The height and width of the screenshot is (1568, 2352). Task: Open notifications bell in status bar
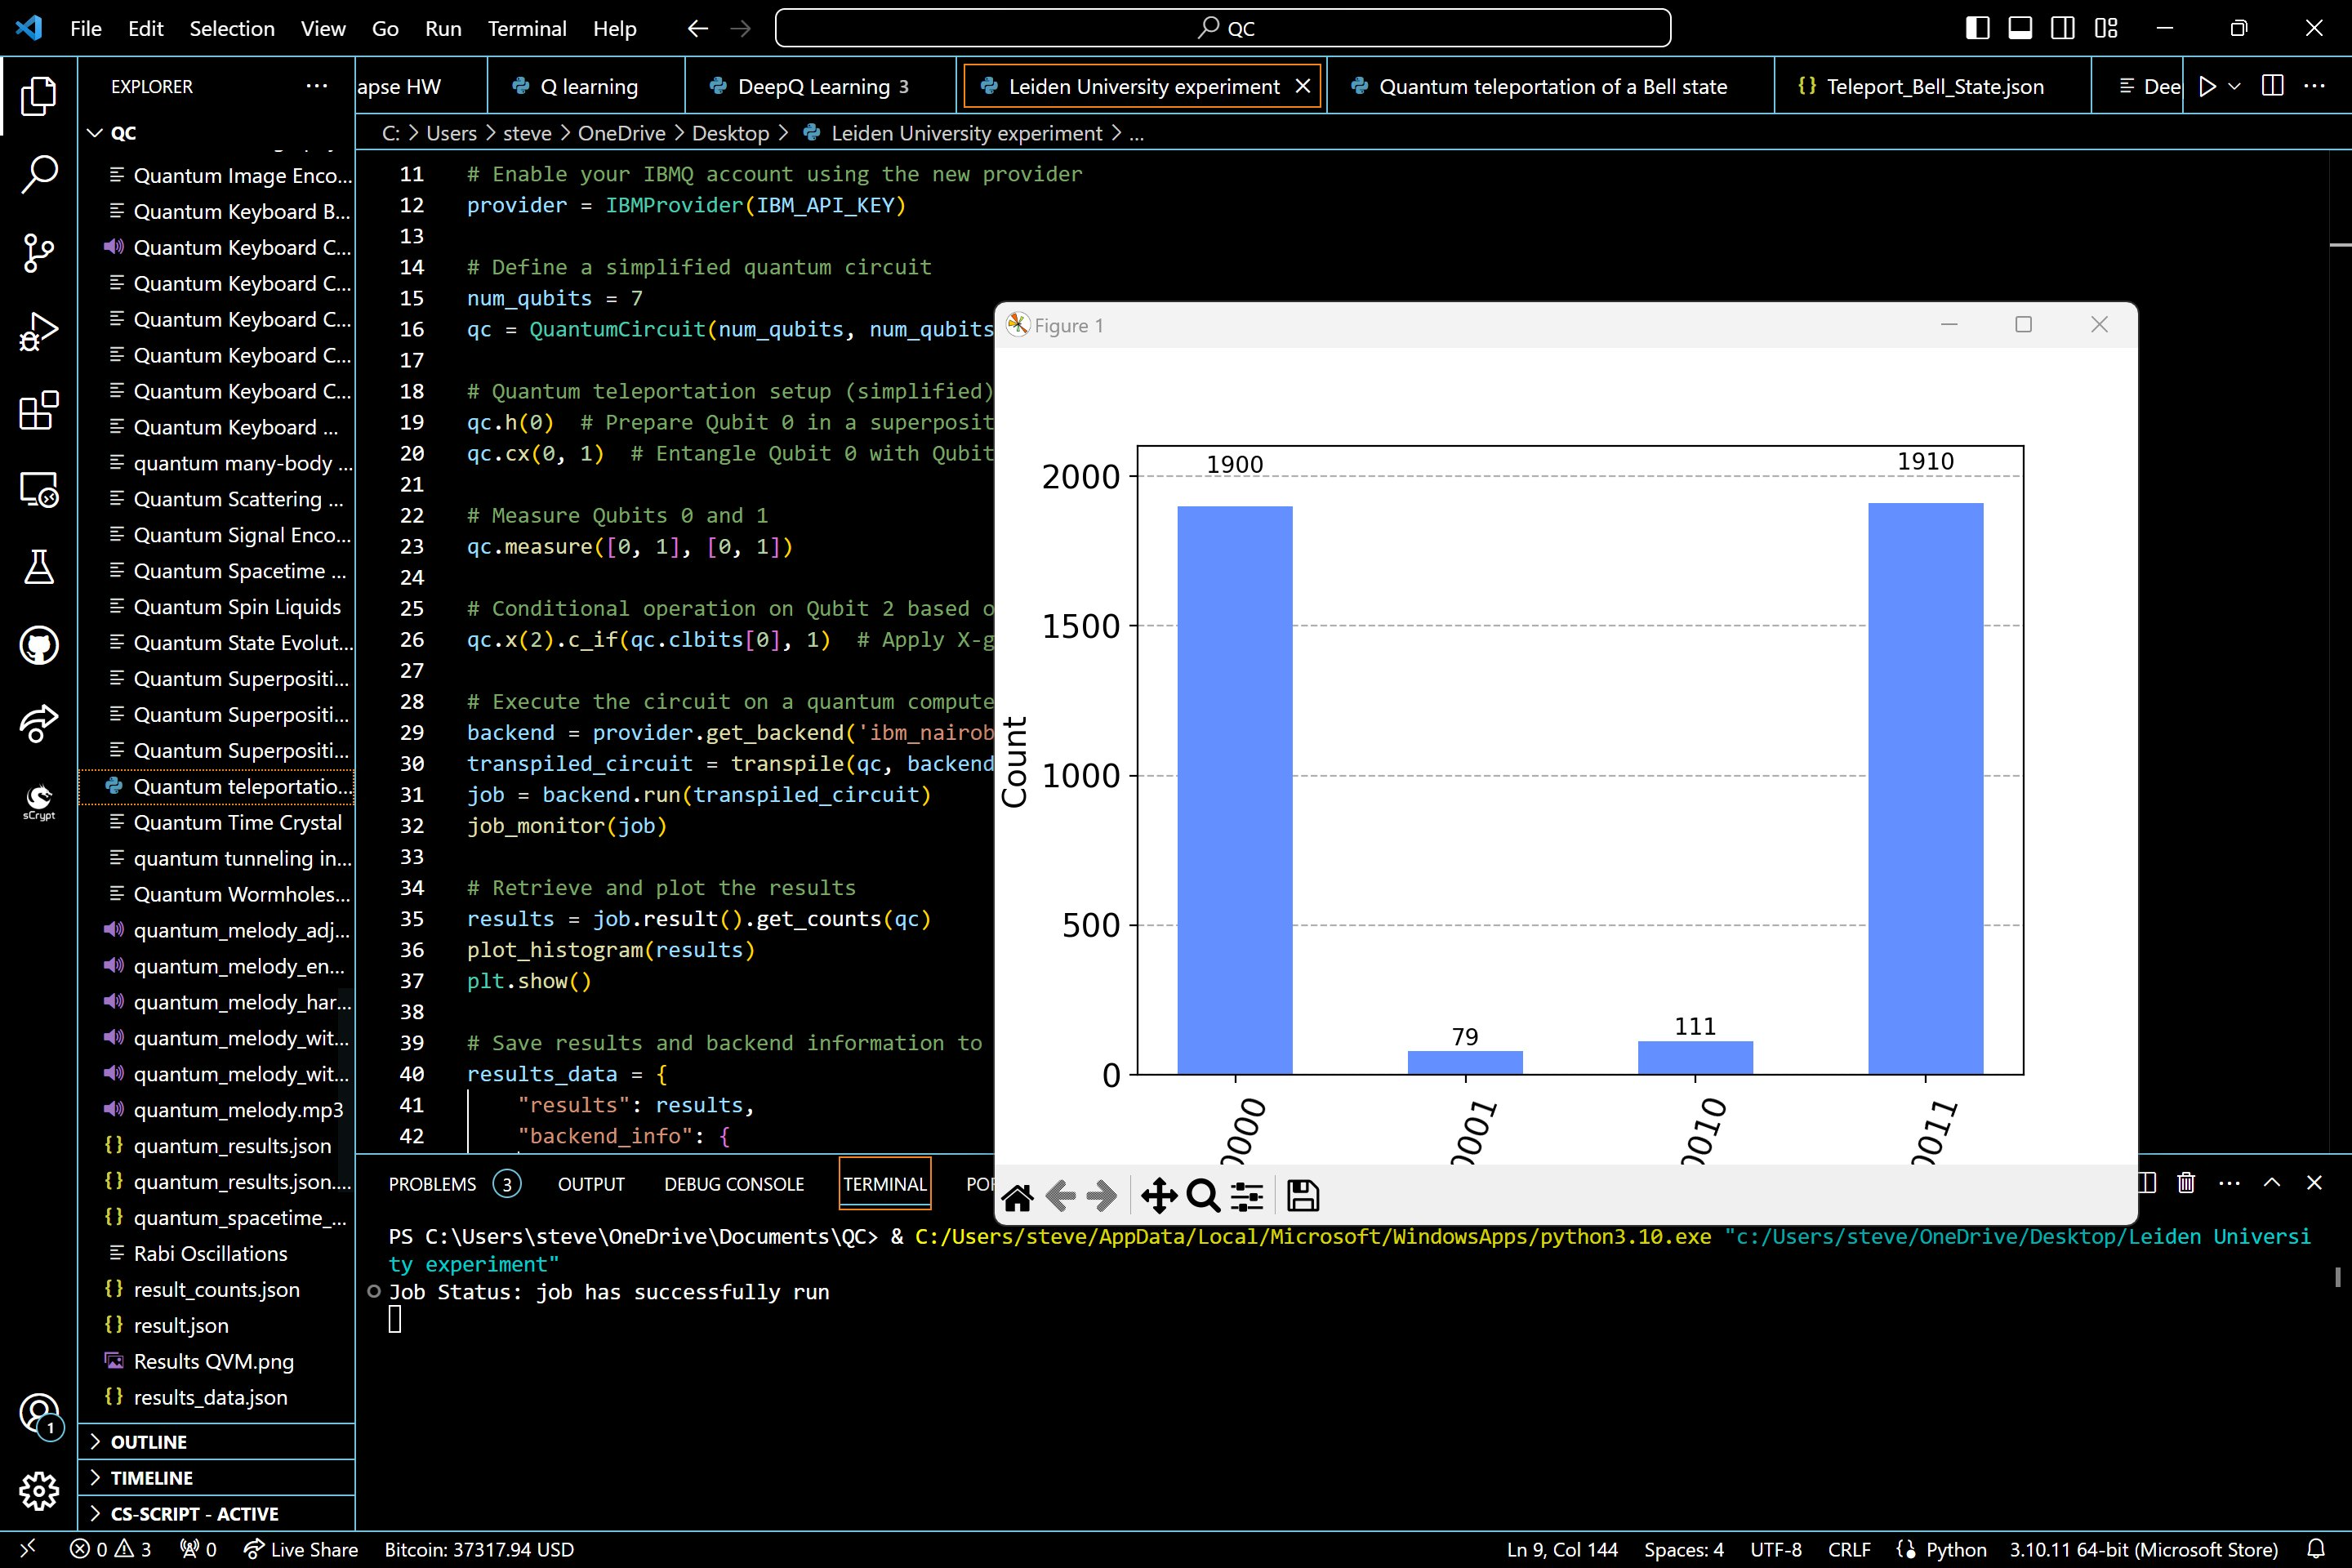click(x=2315, y=1549)
